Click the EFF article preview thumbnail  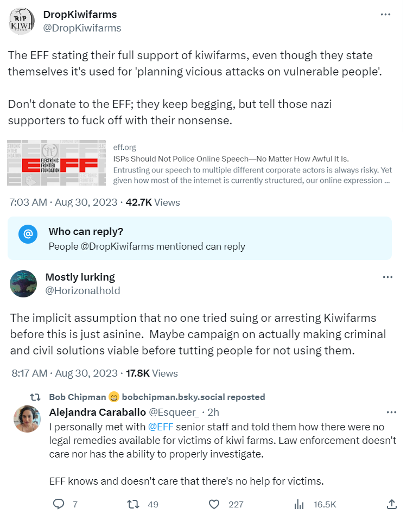pyautogui.click(x=56, y=163)
